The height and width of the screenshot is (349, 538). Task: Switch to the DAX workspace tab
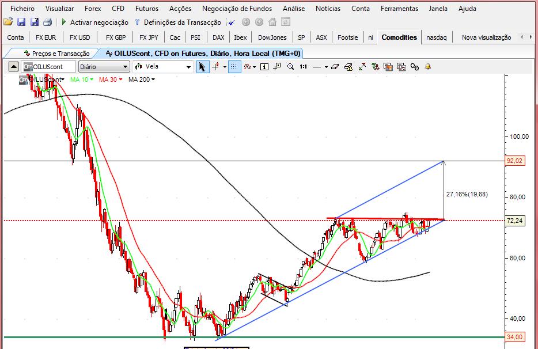coord(218,37)
